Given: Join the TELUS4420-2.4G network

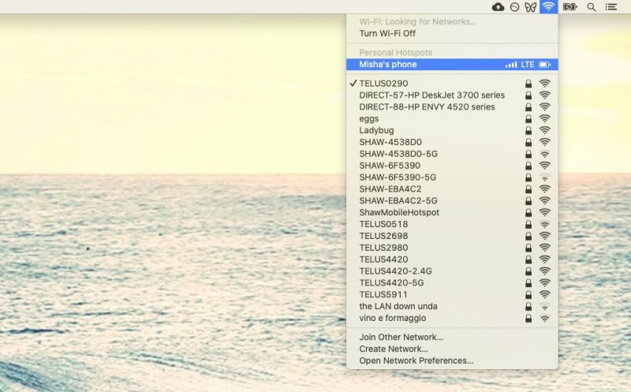Looking at the screenshot, I should click(x=452, y=271).
